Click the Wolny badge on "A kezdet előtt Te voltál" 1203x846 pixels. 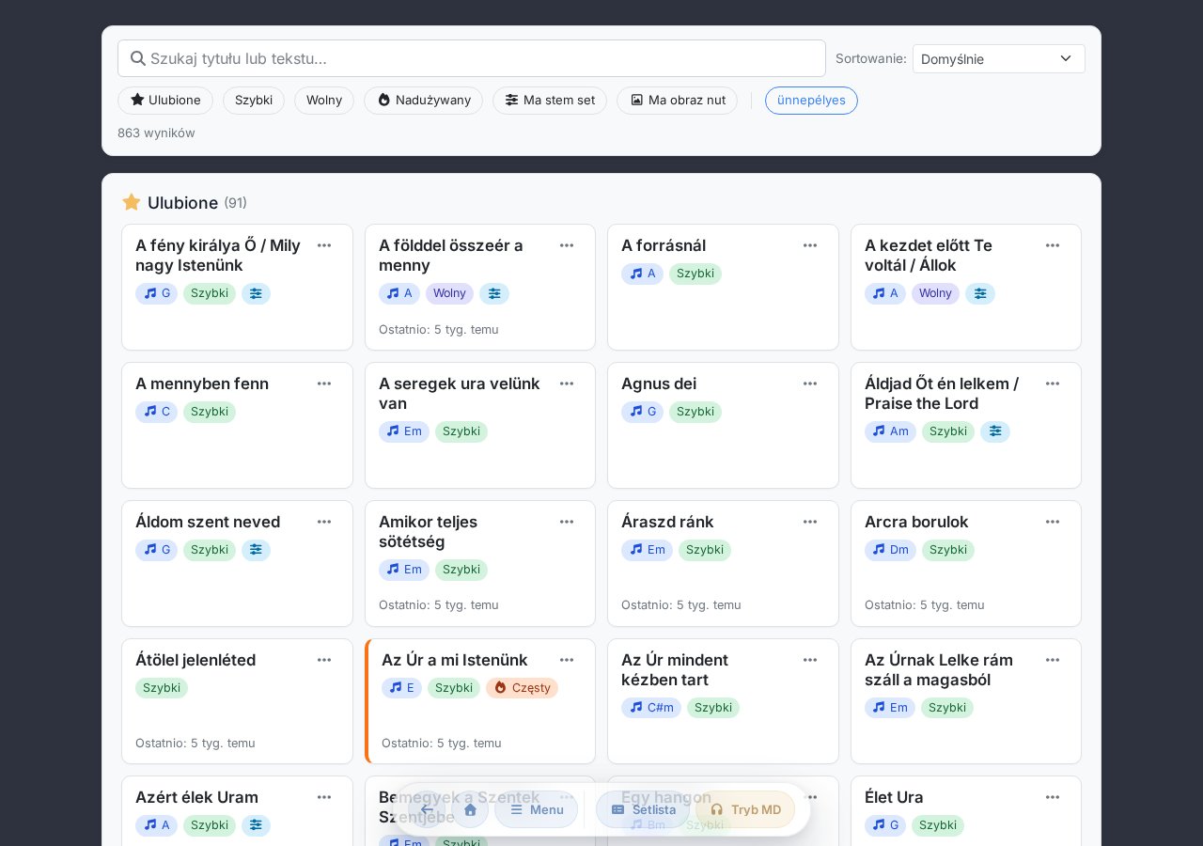click(x=935, y=293)
